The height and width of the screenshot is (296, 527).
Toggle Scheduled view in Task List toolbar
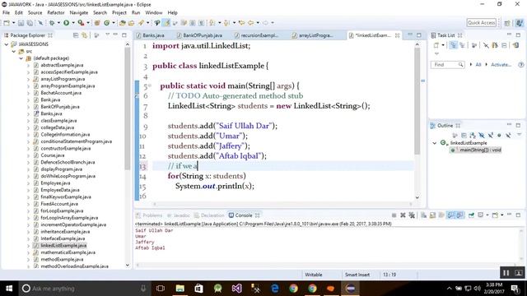pyautogui.click(x=462, y=45)
